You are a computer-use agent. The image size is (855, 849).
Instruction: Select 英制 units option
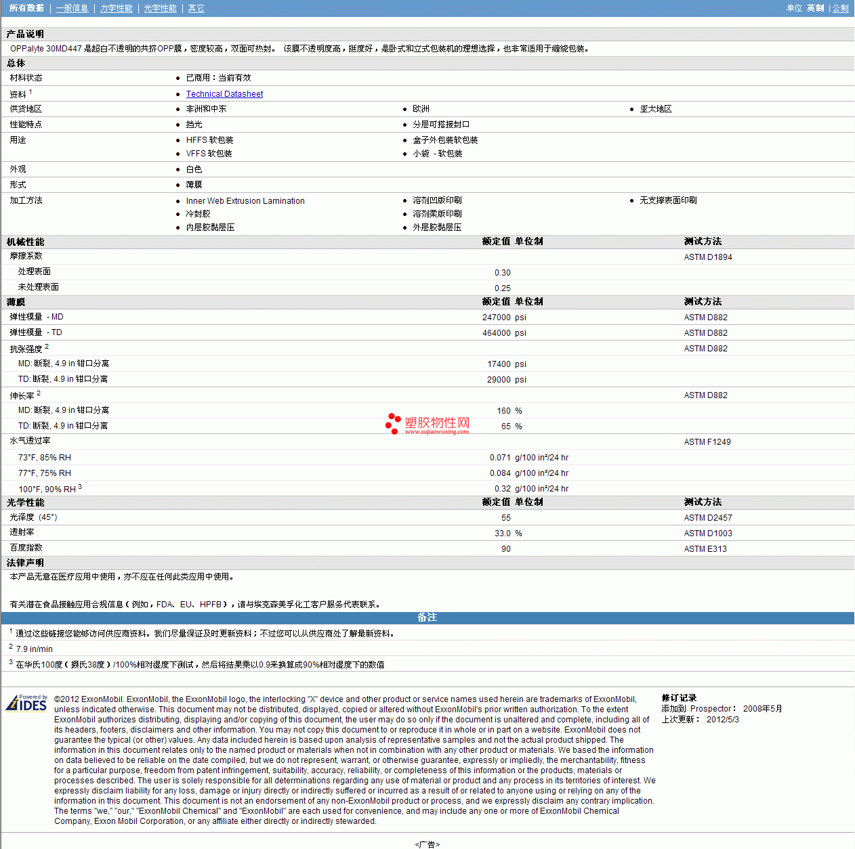point(815,8)
